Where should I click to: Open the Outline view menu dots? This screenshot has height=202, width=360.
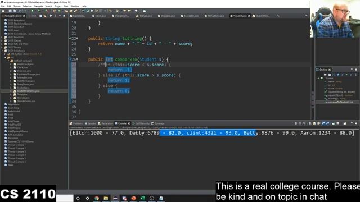tap(356, 75)
